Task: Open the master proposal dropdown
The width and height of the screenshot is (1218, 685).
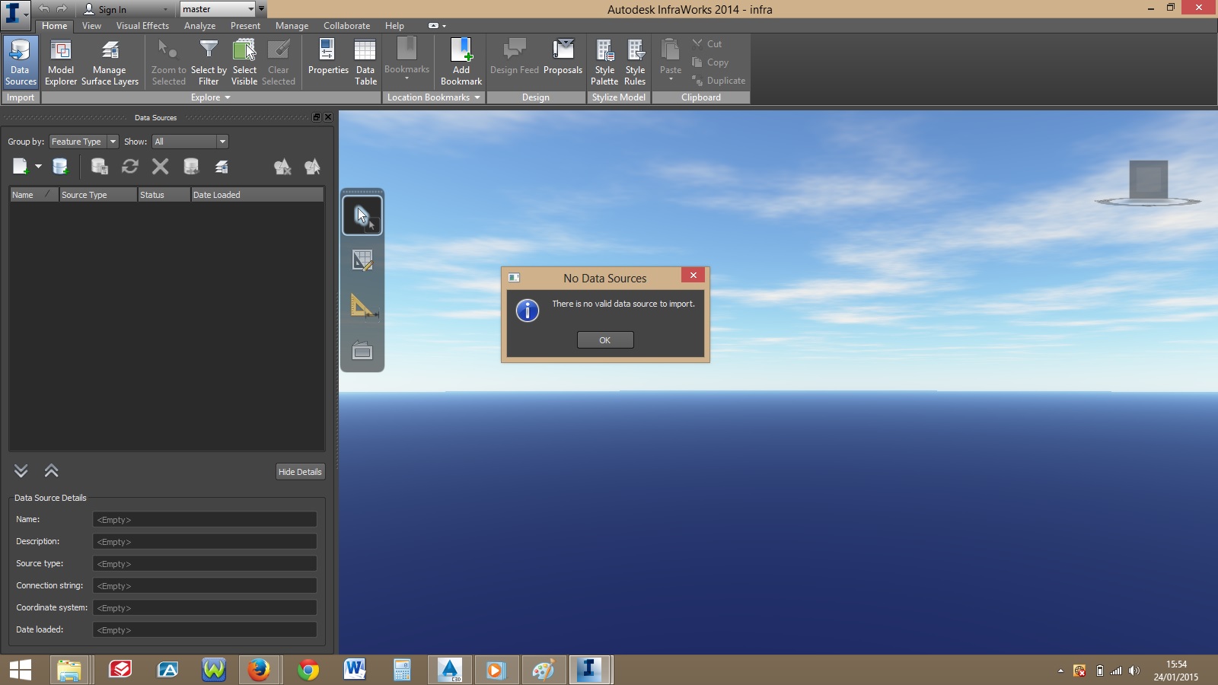Action: click(218, 9)
